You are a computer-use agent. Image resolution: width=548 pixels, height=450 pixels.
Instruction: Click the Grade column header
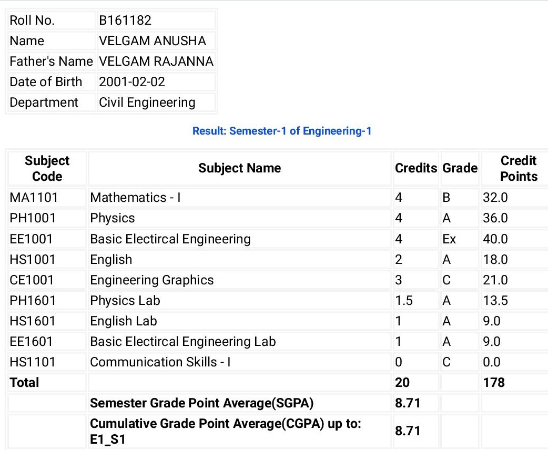click(460, 168)
